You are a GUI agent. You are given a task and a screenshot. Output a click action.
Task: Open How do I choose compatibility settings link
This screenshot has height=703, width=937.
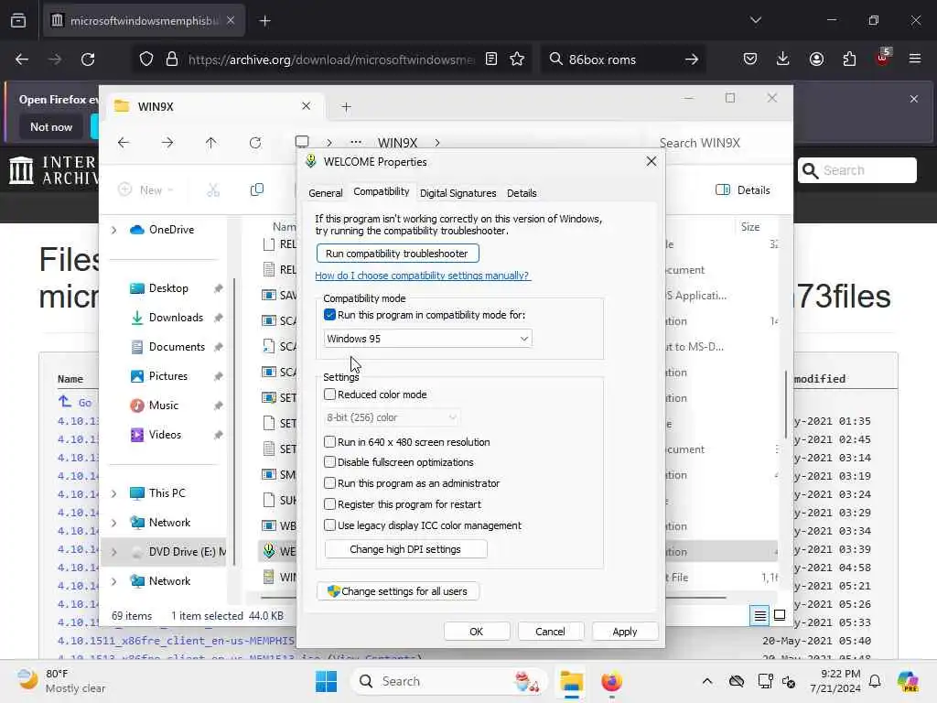[x=422, y=276]
